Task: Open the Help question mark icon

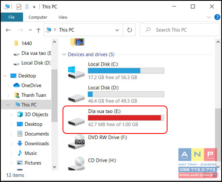Action: click(217, 17)
